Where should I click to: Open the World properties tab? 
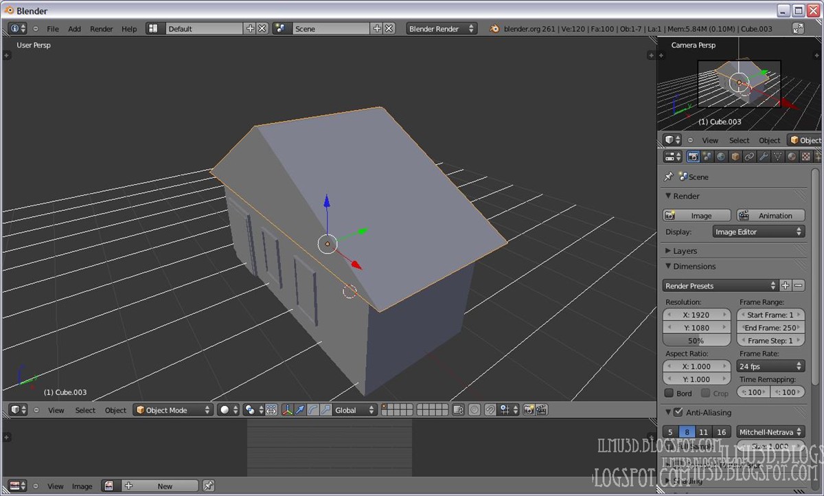click(x=721, y=156)
